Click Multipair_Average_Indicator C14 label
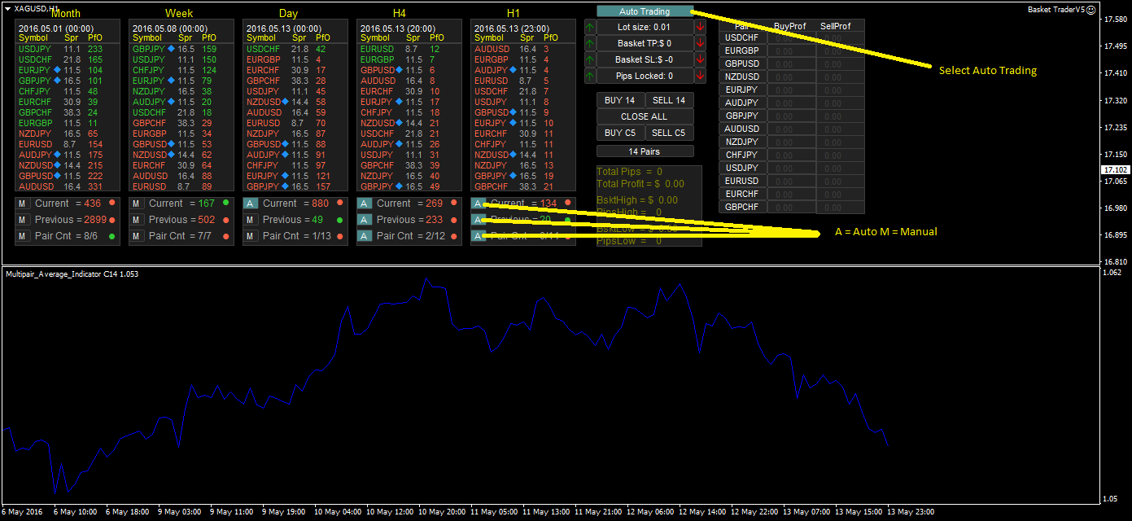This screenshot has height=521, width=1132. pos(72,274)
